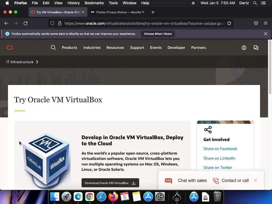The width and height of the screenshot is (272, 204).
Task: Click the IT Infrastructure breadcrumb link
Action: click(20, 62)
